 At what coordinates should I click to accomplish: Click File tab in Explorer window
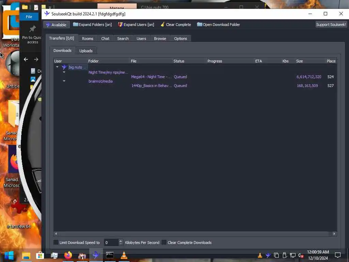(x=29, y=17)
